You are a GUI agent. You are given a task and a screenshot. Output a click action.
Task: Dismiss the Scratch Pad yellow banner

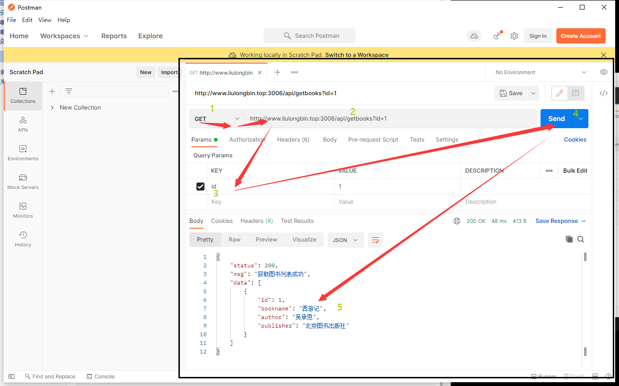[x=604, y=55]
